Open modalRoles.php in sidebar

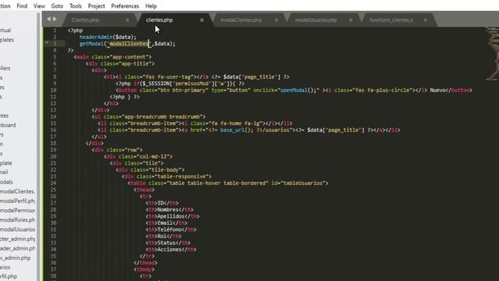(17, 220)
